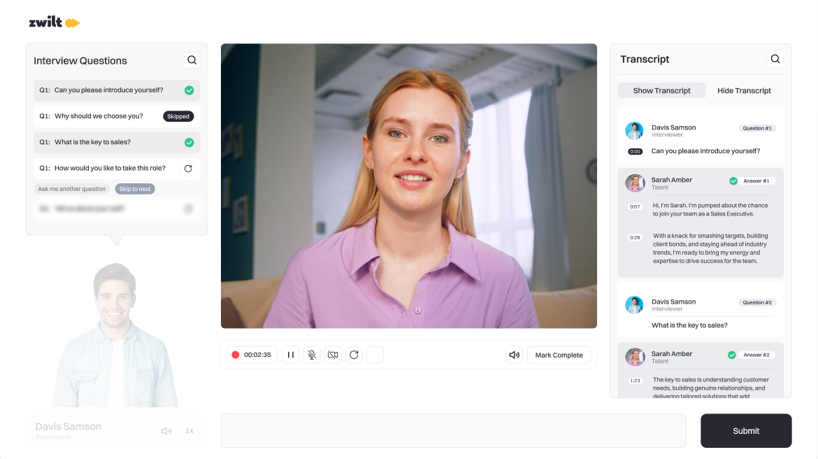Viewport: 818px width, 459px height.
Task: Click the speaker volume icon beside Mark Complete
Action: pos(514,355)
